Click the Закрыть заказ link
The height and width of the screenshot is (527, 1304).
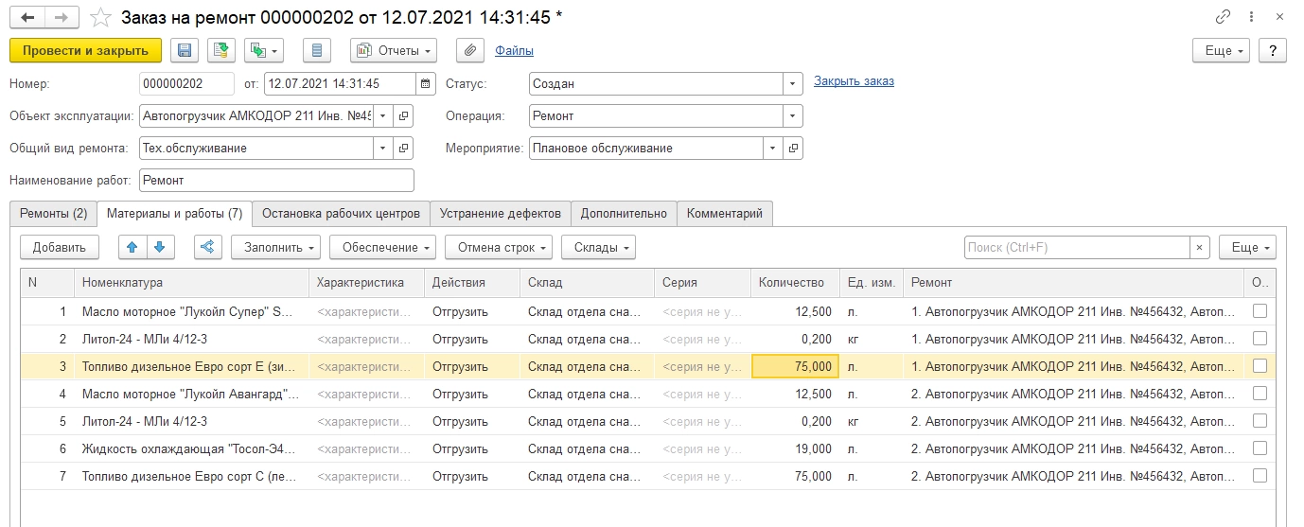[854, 81]
